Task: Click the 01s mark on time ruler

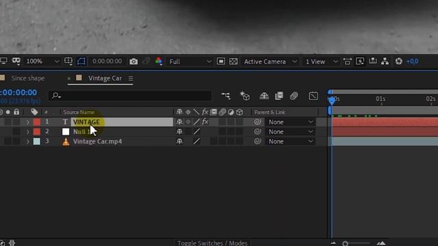Action: click(381, 99)
